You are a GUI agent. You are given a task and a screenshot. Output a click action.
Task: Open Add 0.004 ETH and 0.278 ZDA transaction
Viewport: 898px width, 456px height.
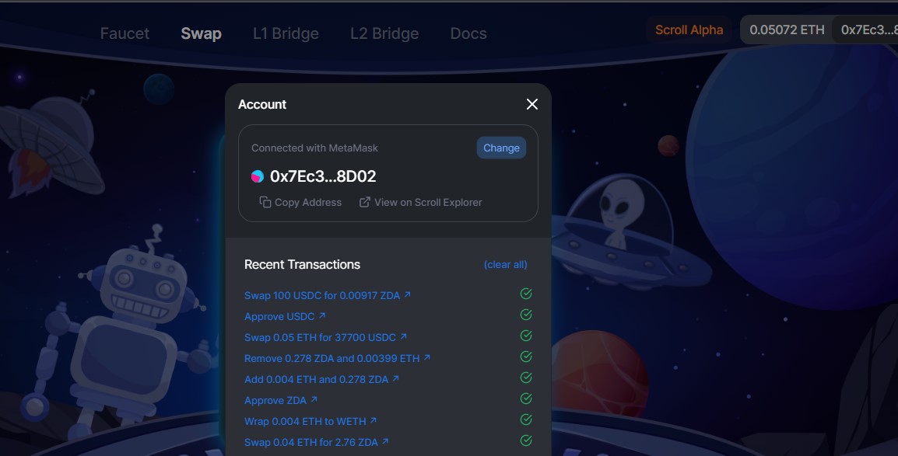(x=321, y=379)
